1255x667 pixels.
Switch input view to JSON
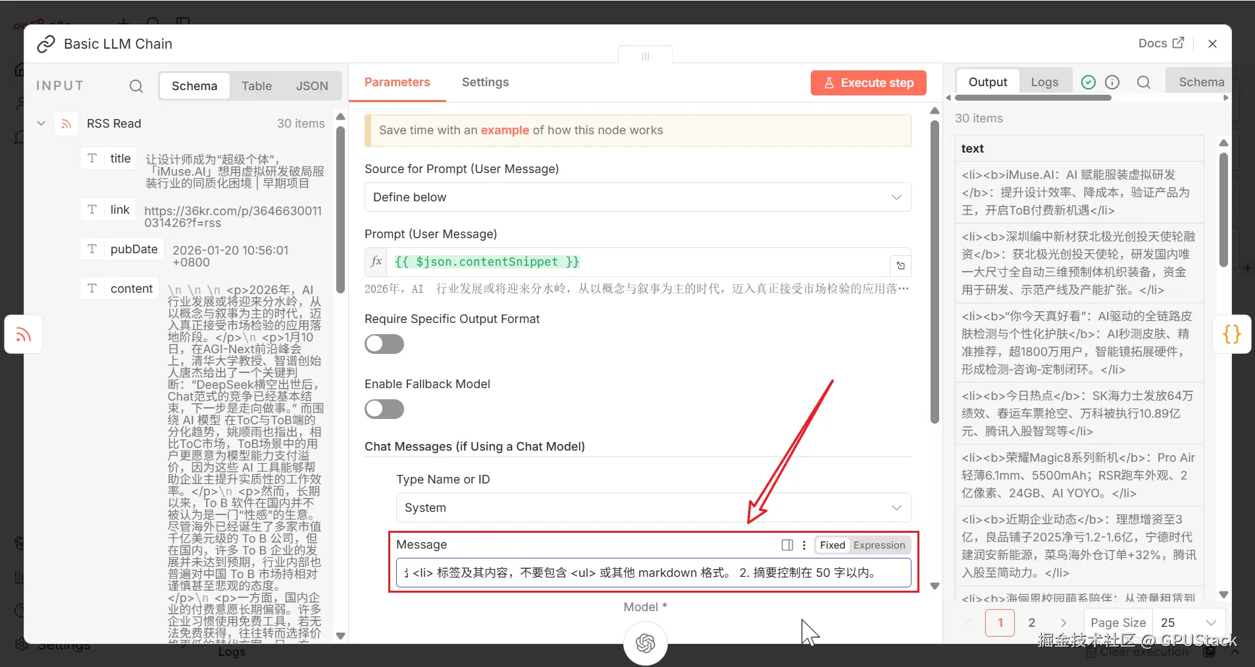coord(312,86)
